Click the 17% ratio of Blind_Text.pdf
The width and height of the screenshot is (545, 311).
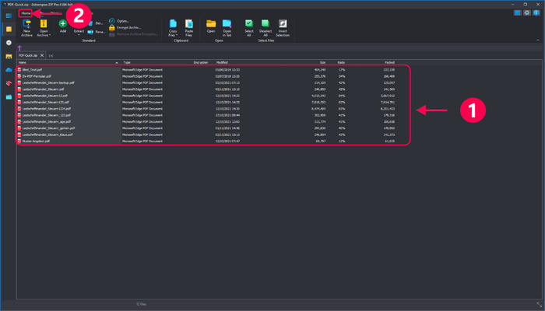coord(342,70)
